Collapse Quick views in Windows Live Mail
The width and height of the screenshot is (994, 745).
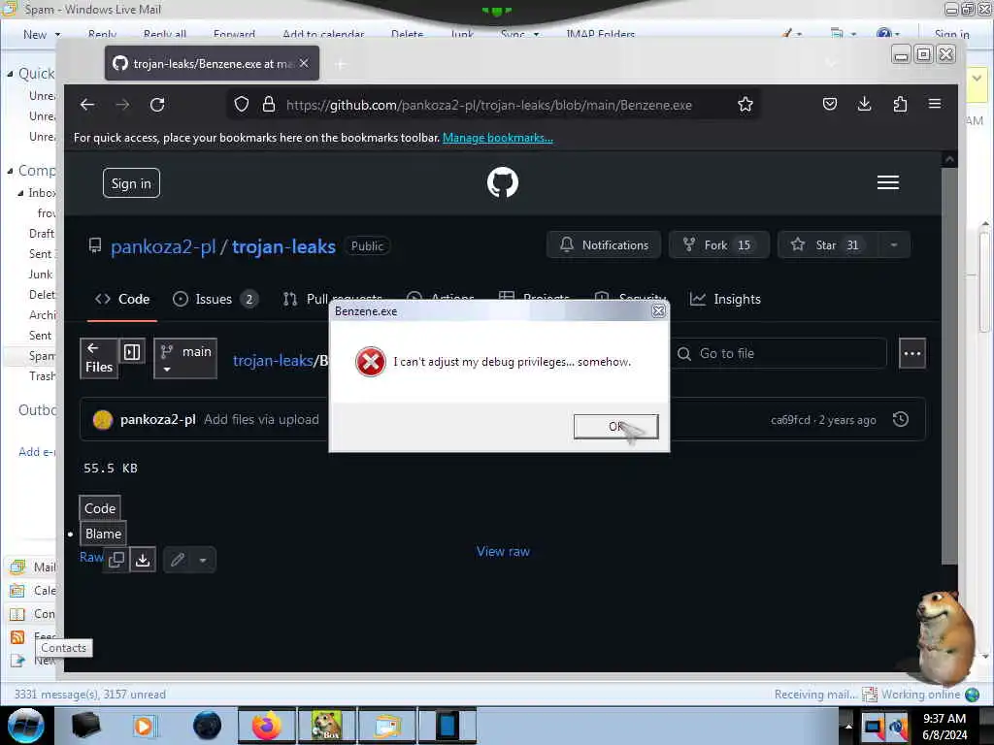click(10, 74)
